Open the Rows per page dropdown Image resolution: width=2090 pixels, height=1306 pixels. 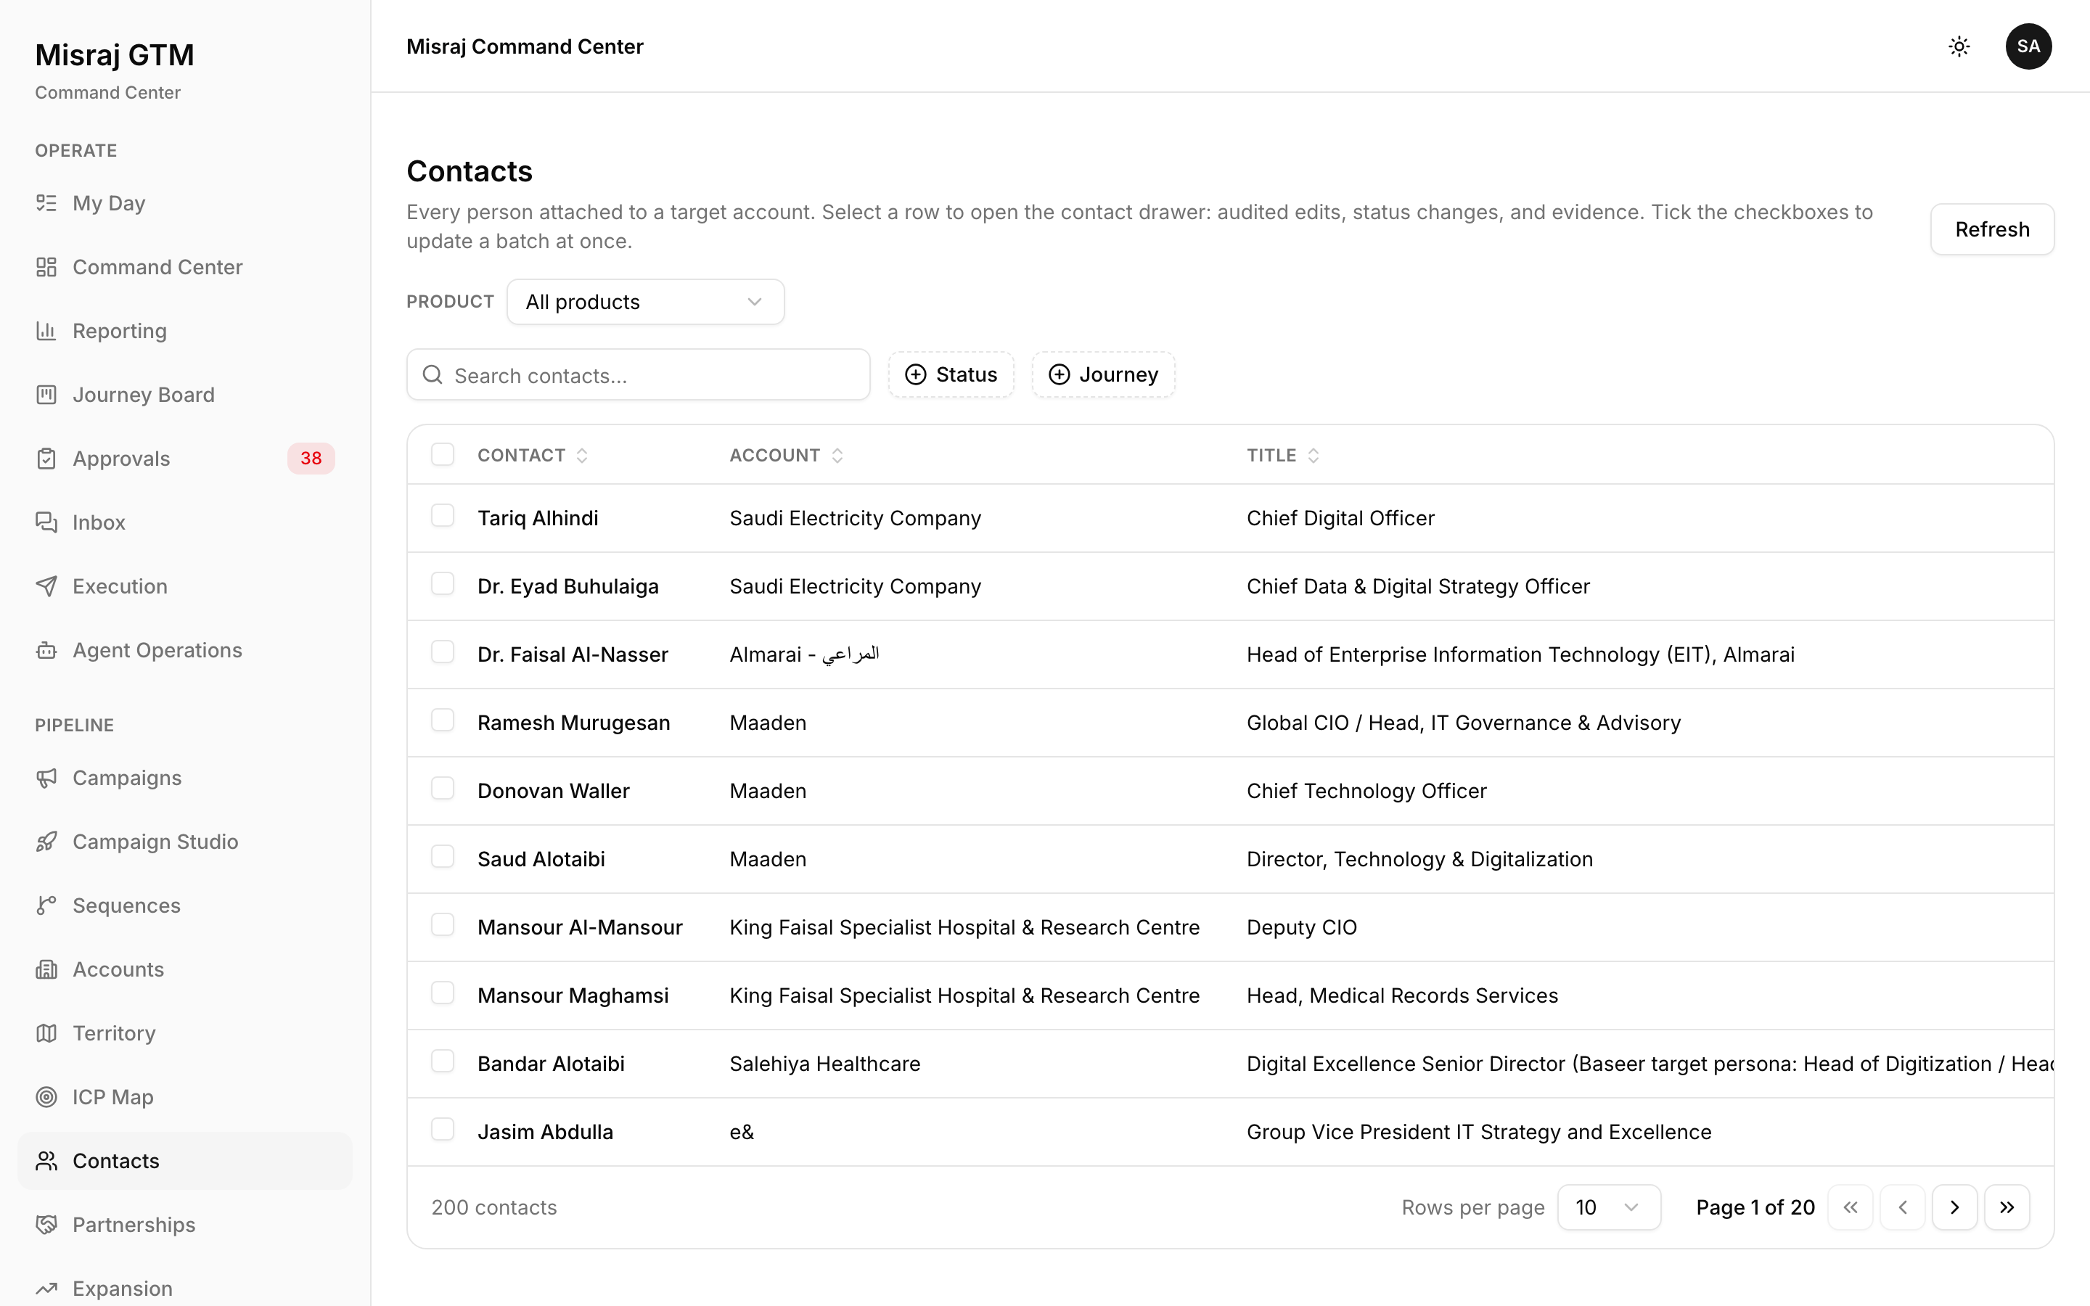coord(1608,1207)
